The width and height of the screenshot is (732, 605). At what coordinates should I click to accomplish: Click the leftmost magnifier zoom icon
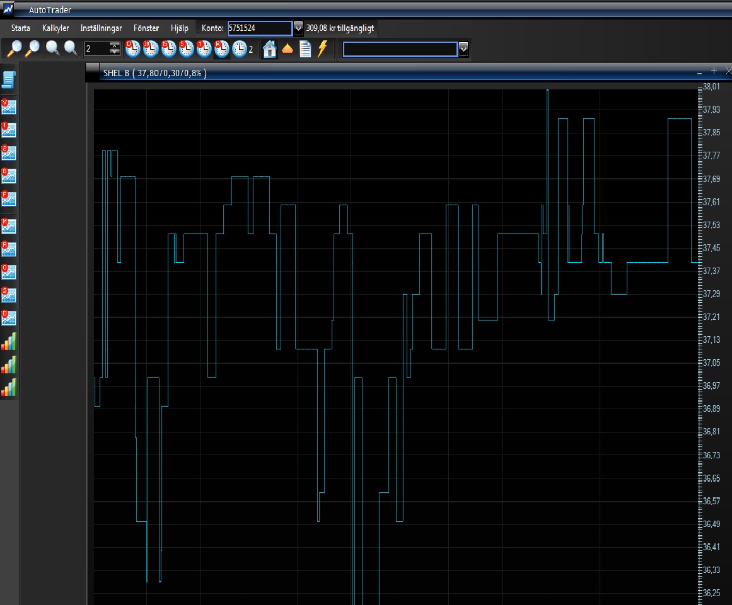14,49
